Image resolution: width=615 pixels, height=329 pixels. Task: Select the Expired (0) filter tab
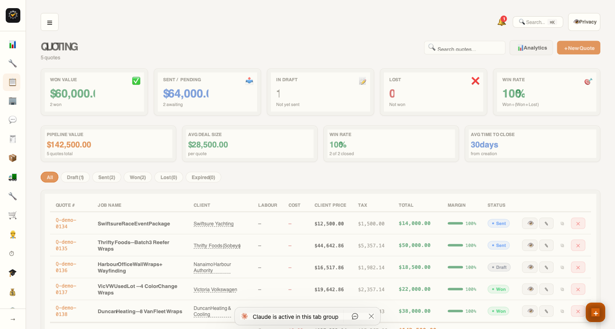[203, 177]
